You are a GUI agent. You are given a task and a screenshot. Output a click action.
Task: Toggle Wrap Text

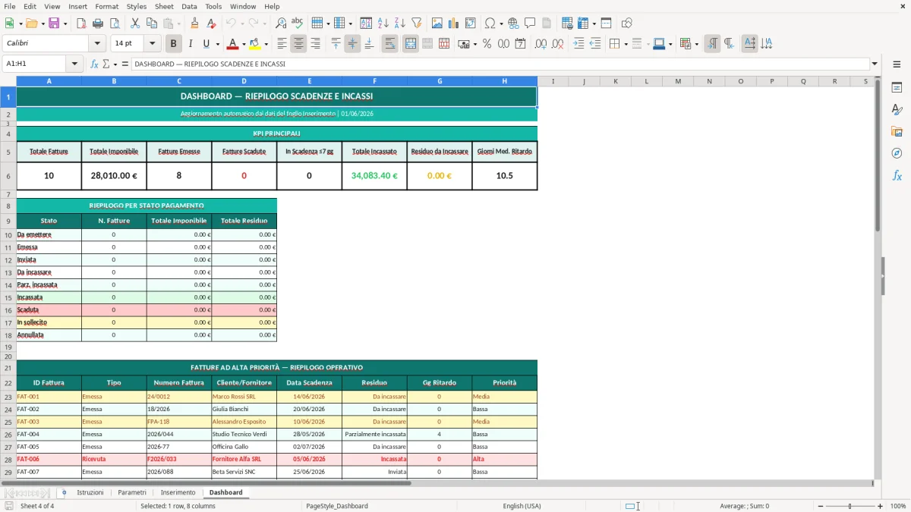tap(389, 44)
